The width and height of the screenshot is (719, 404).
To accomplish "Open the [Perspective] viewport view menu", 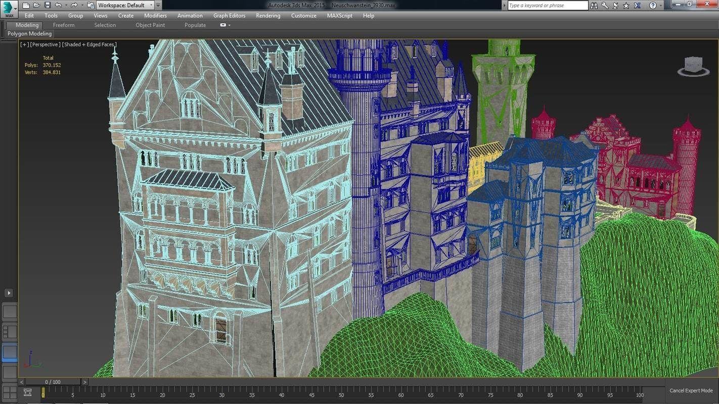I will click(46, 44).
